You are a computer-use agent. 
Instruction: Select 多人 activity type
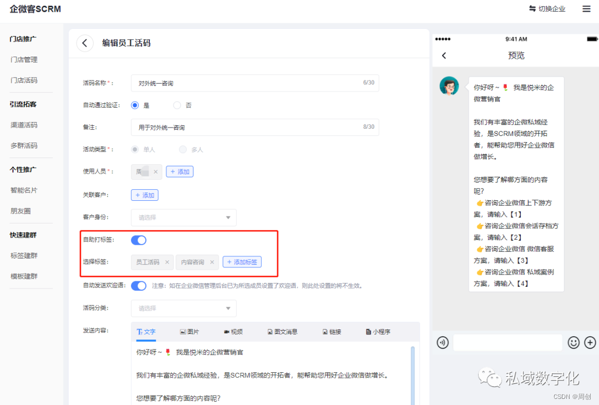click(x=183, y=149)
